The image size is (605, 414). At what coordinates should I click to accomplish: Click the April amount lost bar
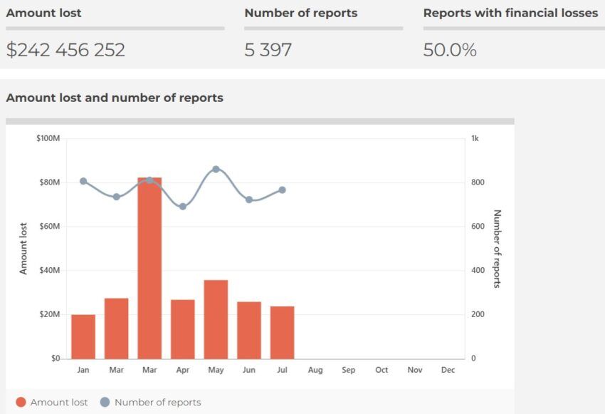click(x=183, y=329)
